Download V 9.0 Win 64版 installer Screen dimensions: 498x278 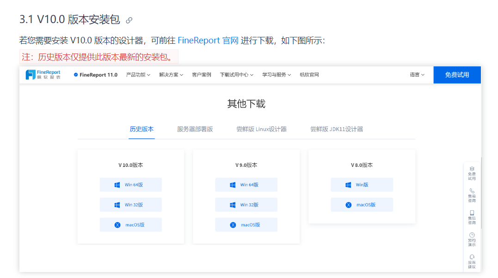point(246,184)
